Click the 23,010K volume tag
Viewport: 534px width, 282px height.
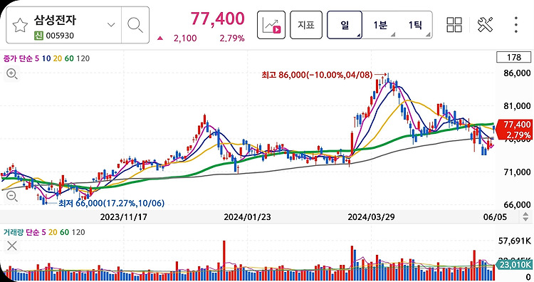(x=515, y=265)
